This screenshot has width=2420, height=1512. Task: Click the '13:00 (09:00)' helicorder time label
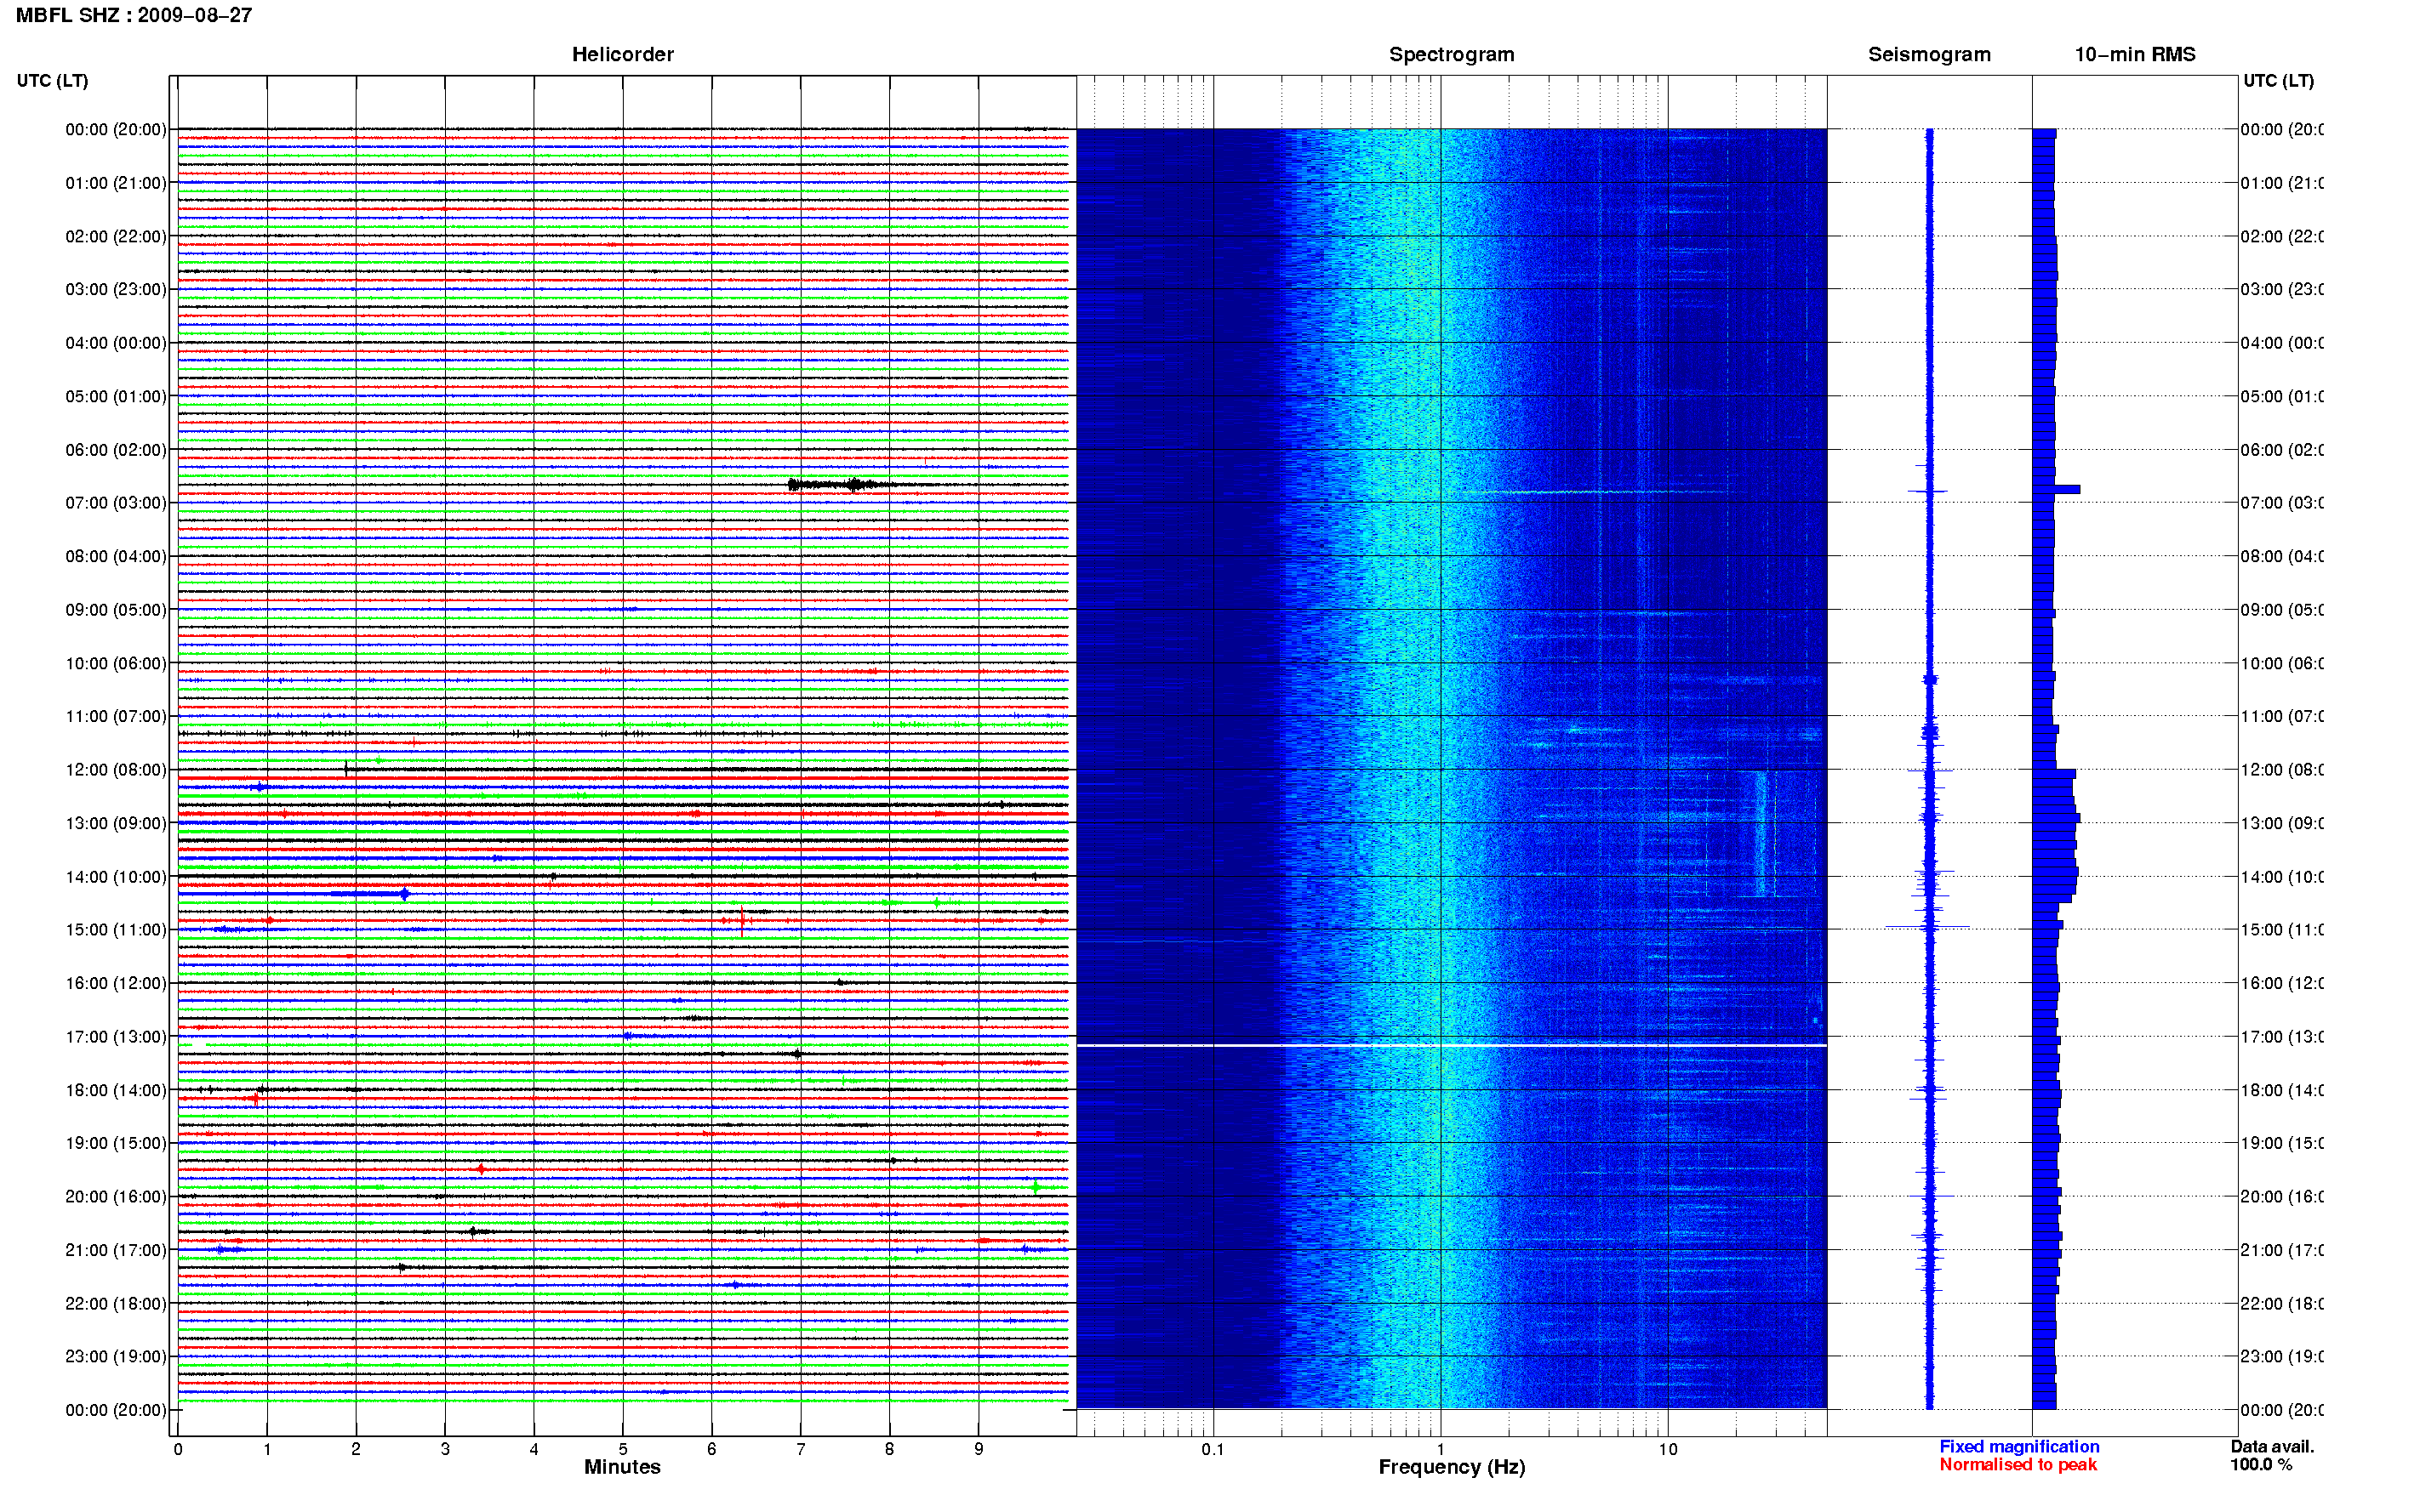(x=116, y=823)
